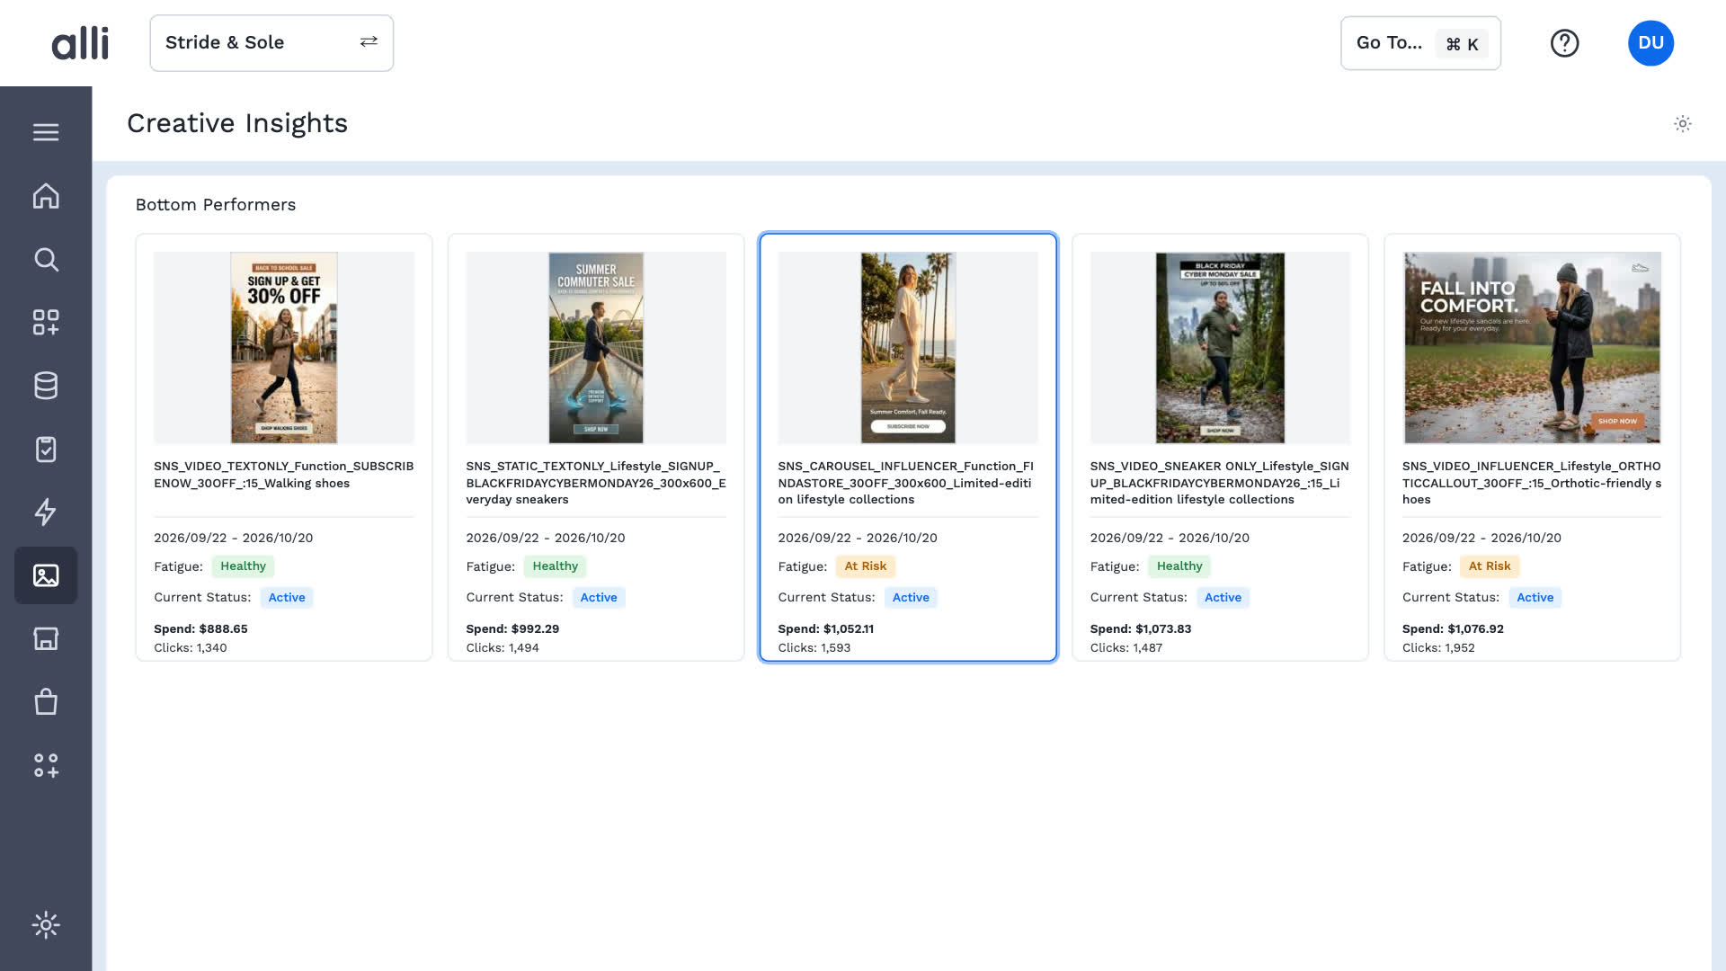Click the Healthy badge on Walking shoes card
Screen dimensions: 1726x971
[x=243, y=566]
